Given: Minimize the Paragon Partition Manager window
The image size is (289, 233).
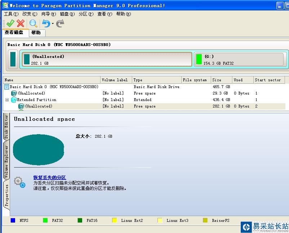Looking at the screenshot, I should coord(280,5).
